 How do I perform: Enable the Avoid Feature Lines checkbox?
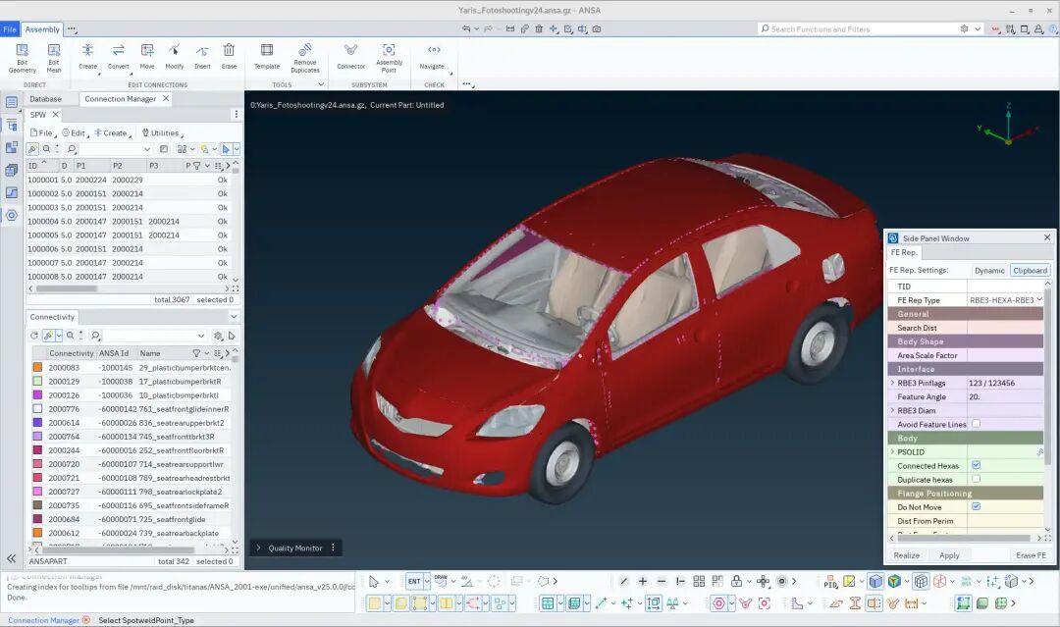pos(976,424)
